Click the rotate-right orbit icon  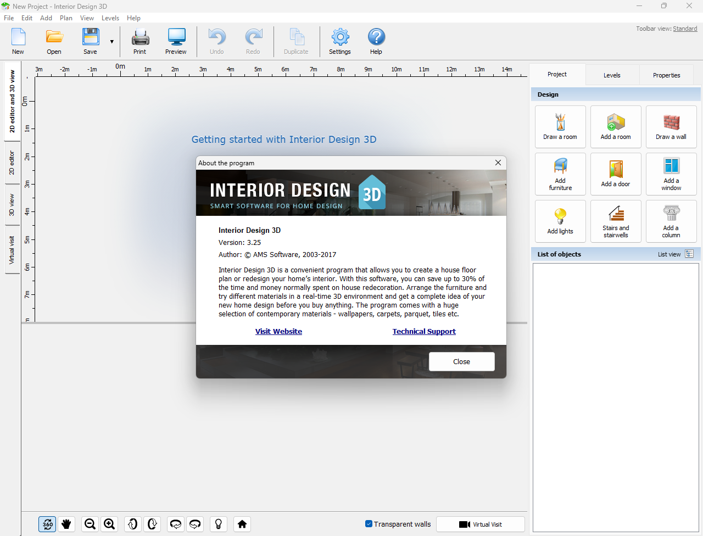tap(195, 524)
